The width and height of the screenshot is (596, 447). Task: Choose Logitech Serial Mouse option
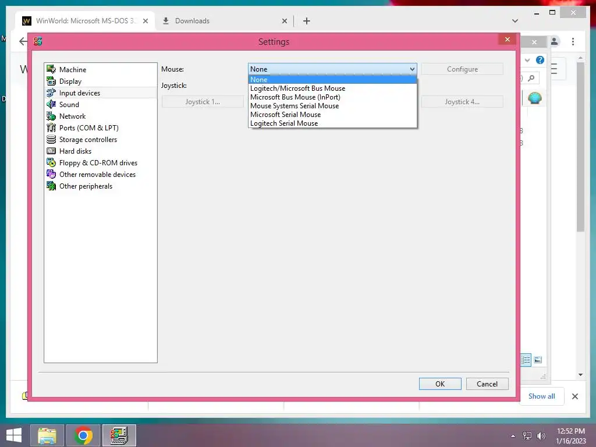[x=332, y=123]
